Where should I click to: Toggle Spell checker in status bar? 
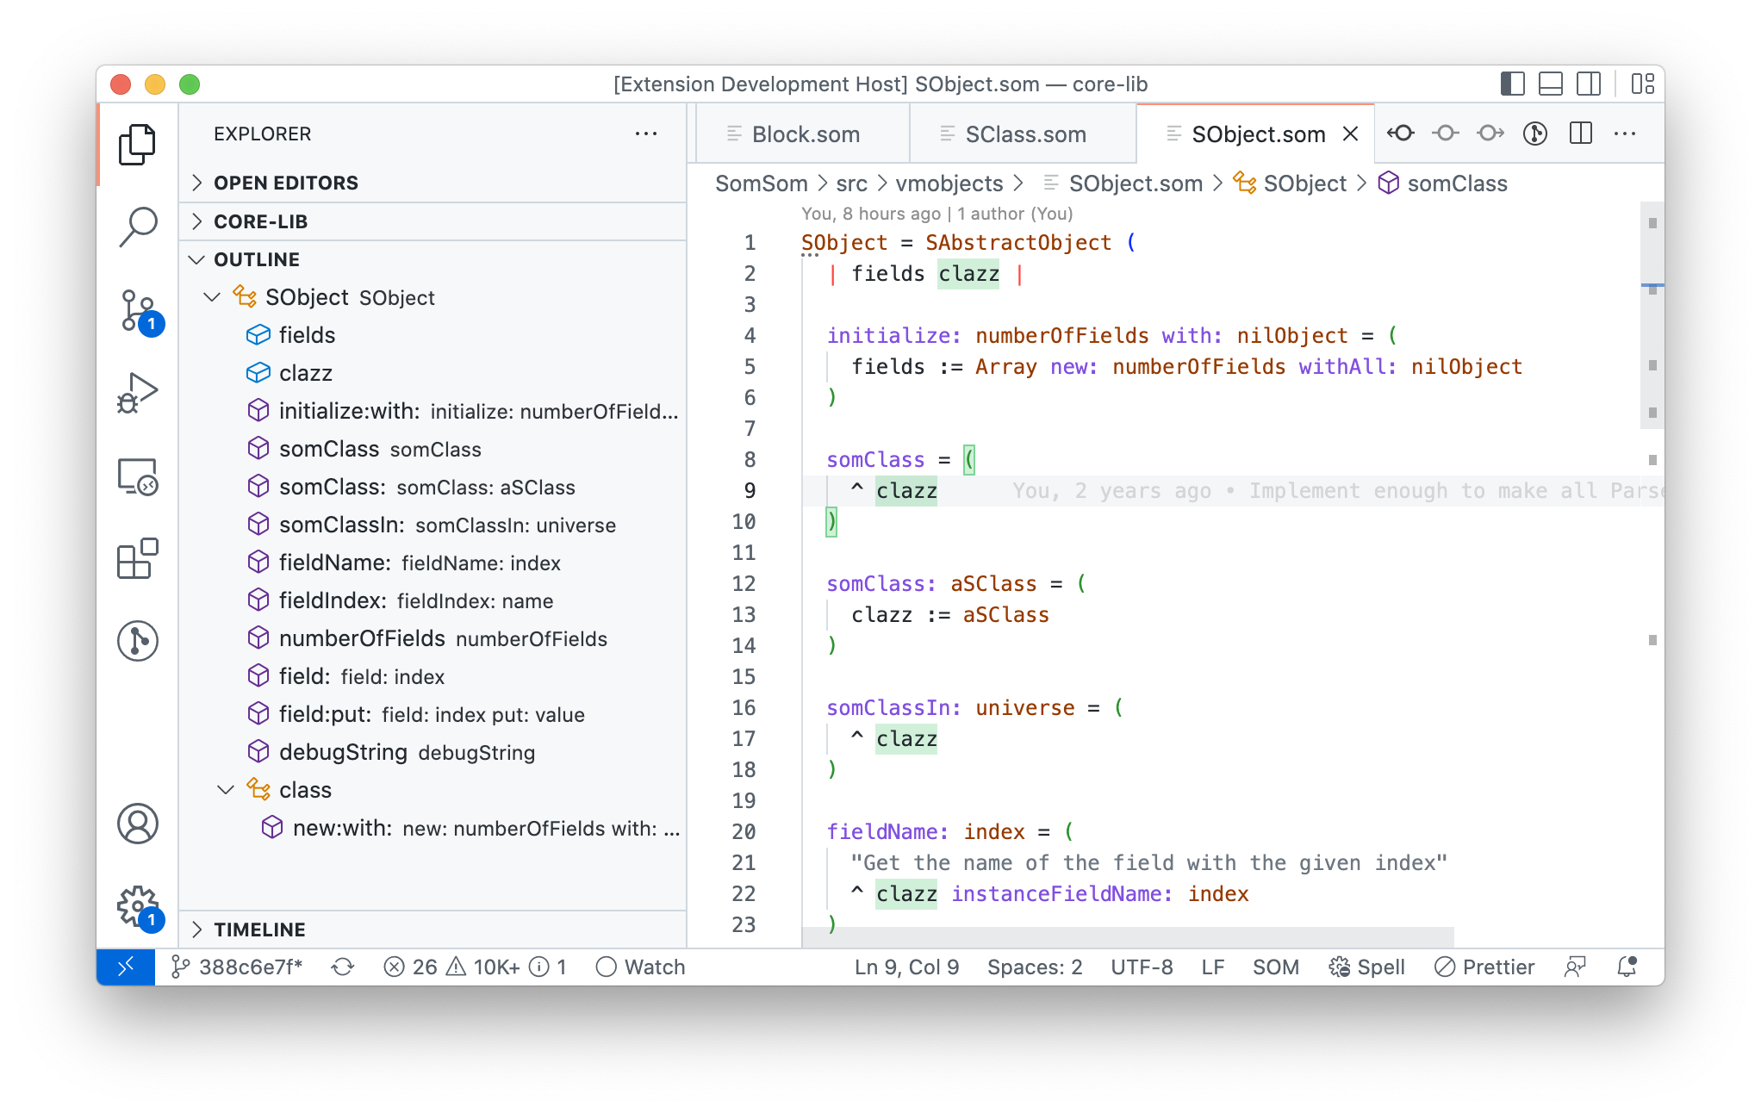point(1366,967)
